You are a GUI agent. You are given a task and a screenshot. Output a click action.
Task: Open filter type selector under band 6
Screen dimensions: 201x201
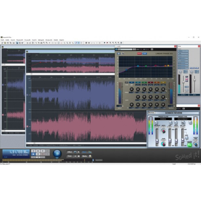[163, 85]
